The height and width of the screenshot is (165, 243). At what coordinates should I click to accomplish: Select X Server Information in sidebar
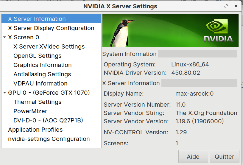pos(37,19)
